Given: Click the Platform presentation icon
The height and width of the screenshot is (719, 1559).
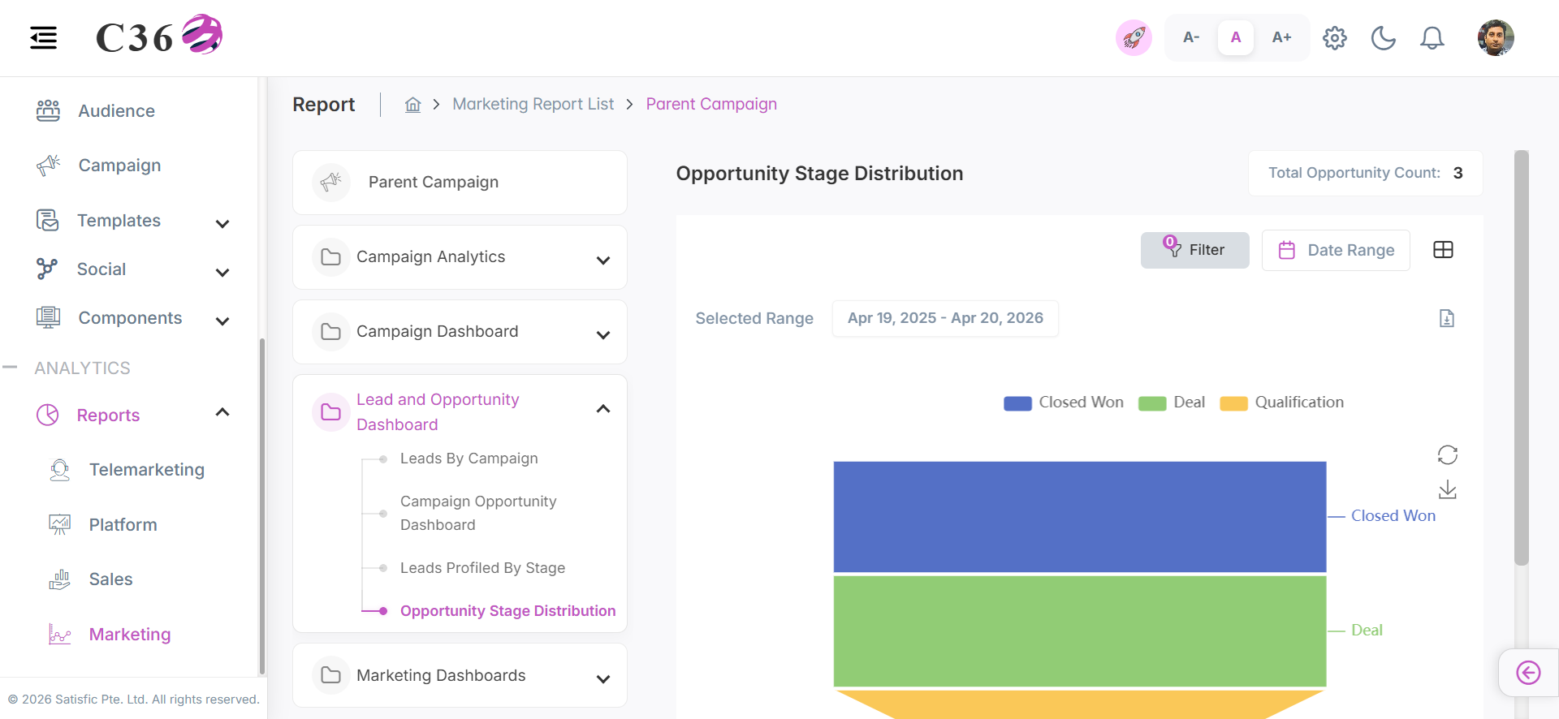Looking at the screenshot, I should pos(60,524).
